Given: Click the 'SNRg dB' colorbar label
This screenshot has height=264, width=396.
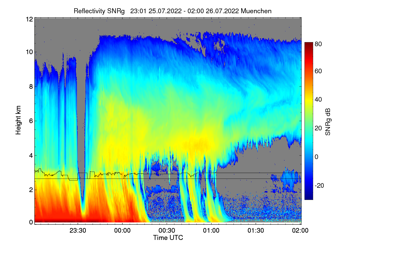Looking at the screenshot, I should (328, 121).
